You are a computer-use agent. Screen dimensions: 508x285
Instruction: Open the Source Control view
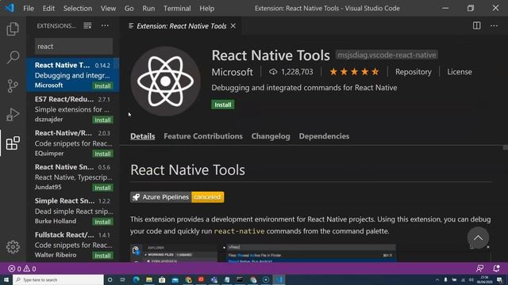pyautogui.click(x=13, y=86)
